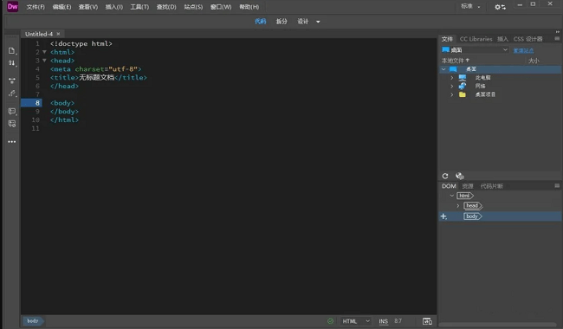The image size is (563, 329).
Task: Open the 文件(F) menu
Action: [36, 7]
